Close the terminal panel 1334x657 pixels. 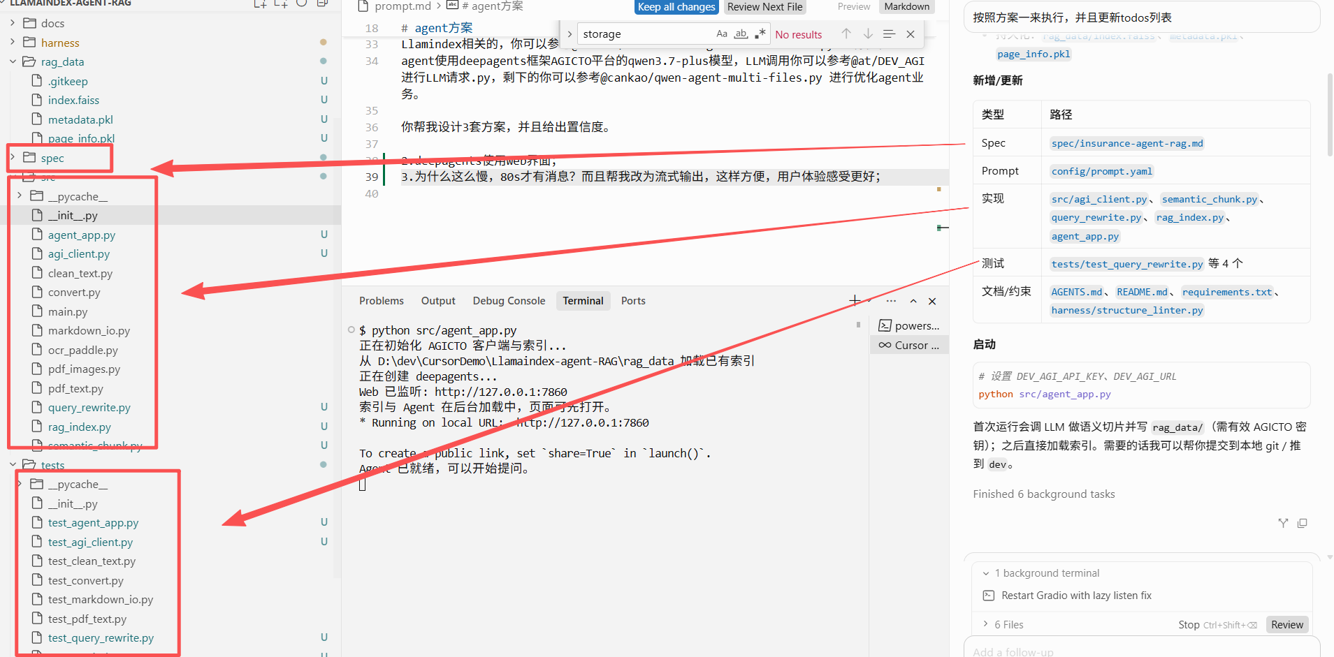click(932, 301)
